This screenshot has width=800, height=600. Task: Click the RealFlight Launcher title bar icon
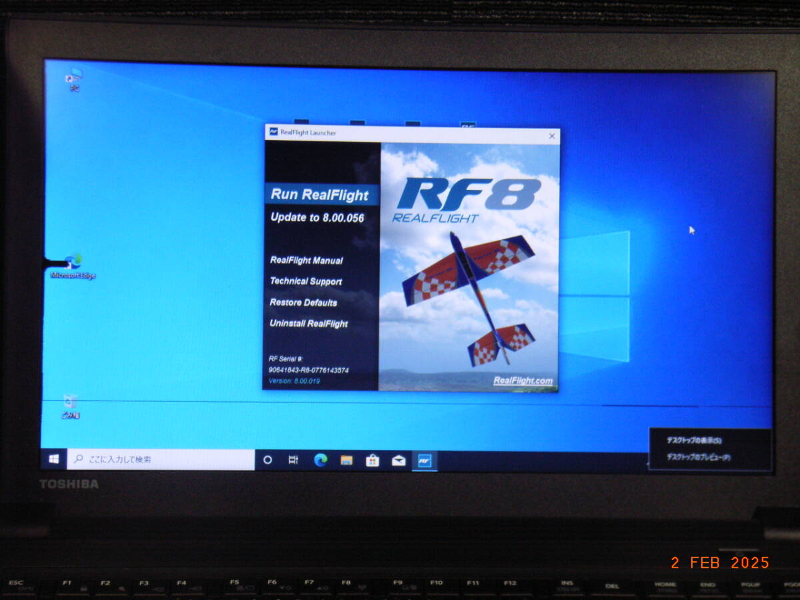coord(273,132)
